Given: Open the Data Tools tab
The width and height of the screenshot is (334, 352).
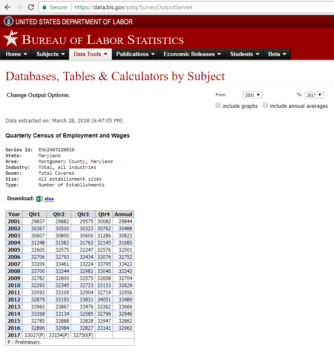Looking at the screenshot, I should 90,54.
